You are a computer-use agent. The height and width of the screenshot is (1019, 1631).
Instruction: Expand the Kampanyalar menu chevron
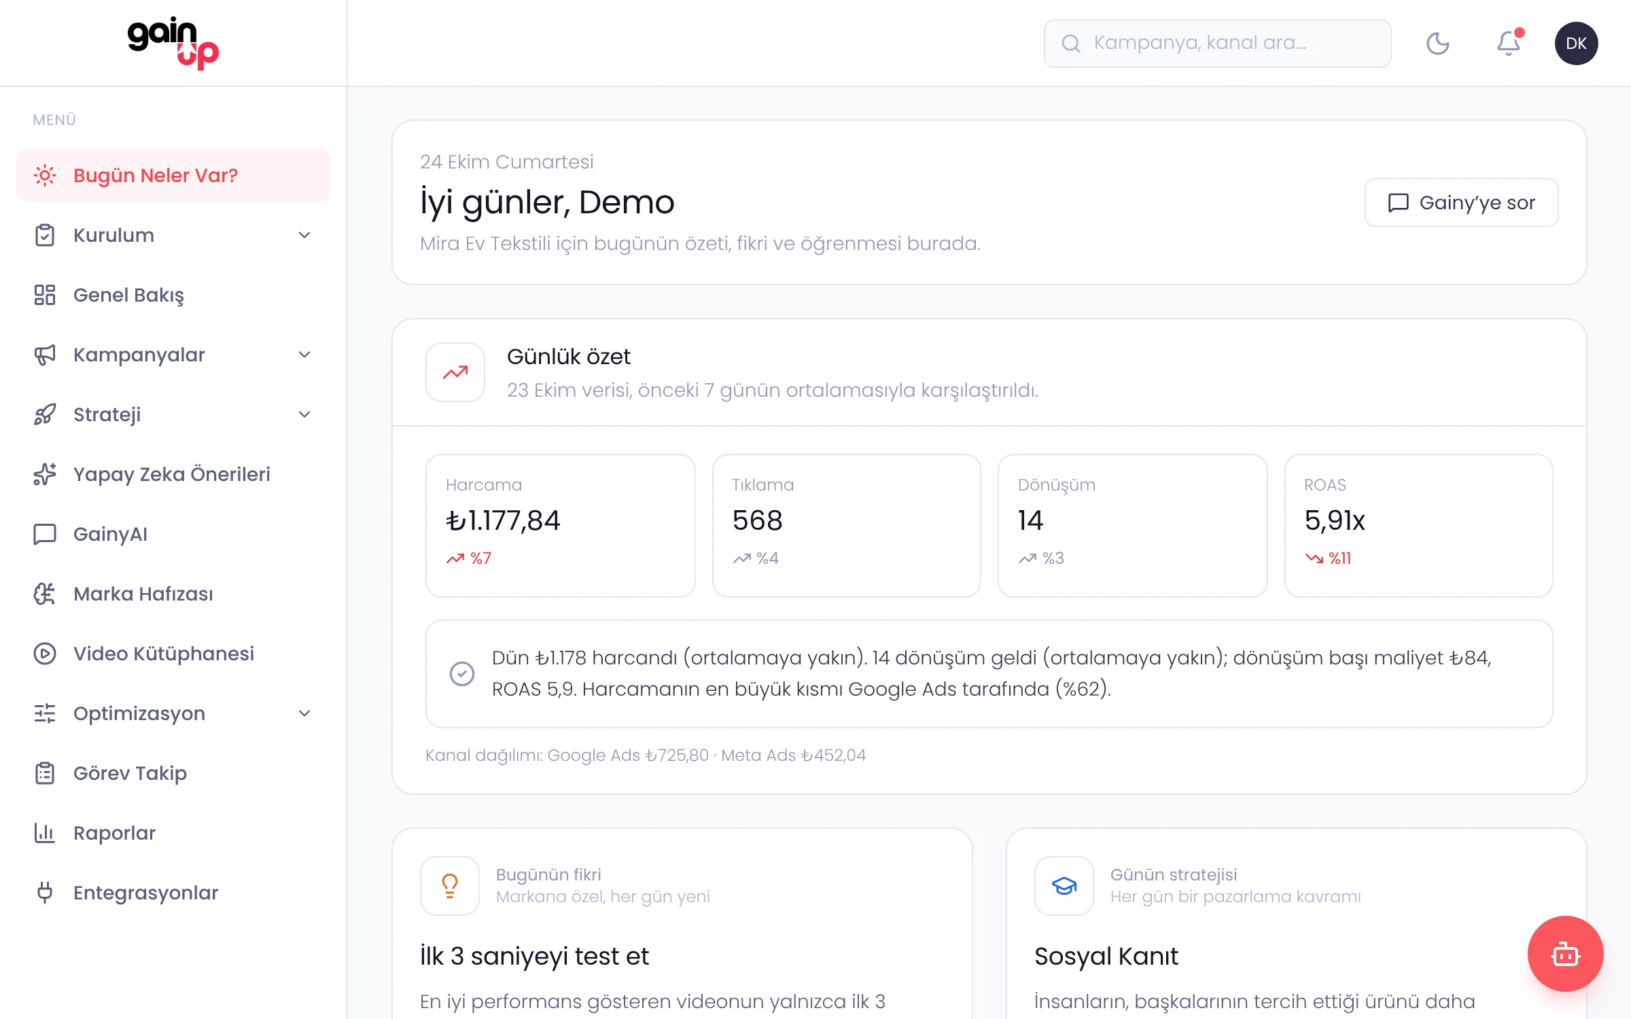[304, 355]
